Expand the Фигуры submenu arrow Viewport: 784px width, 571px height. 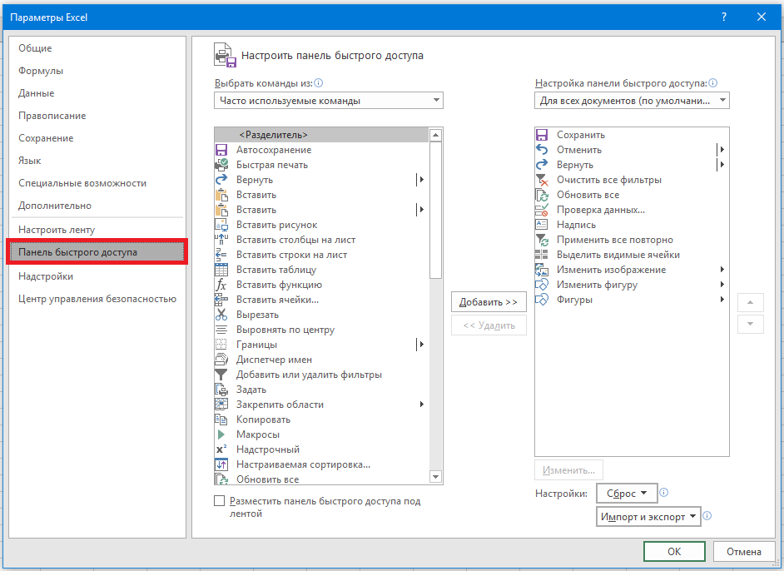[x=722, y=300]
